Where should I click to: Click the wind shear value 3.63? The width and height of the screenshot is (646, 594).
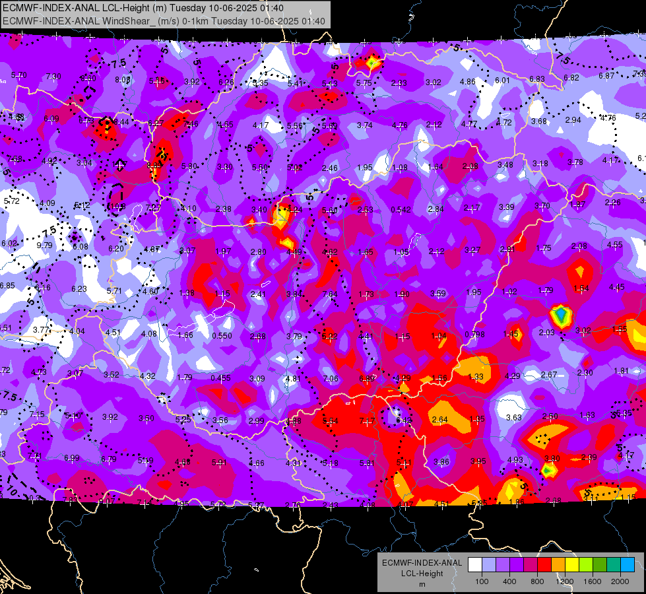[x=514, y=418]
